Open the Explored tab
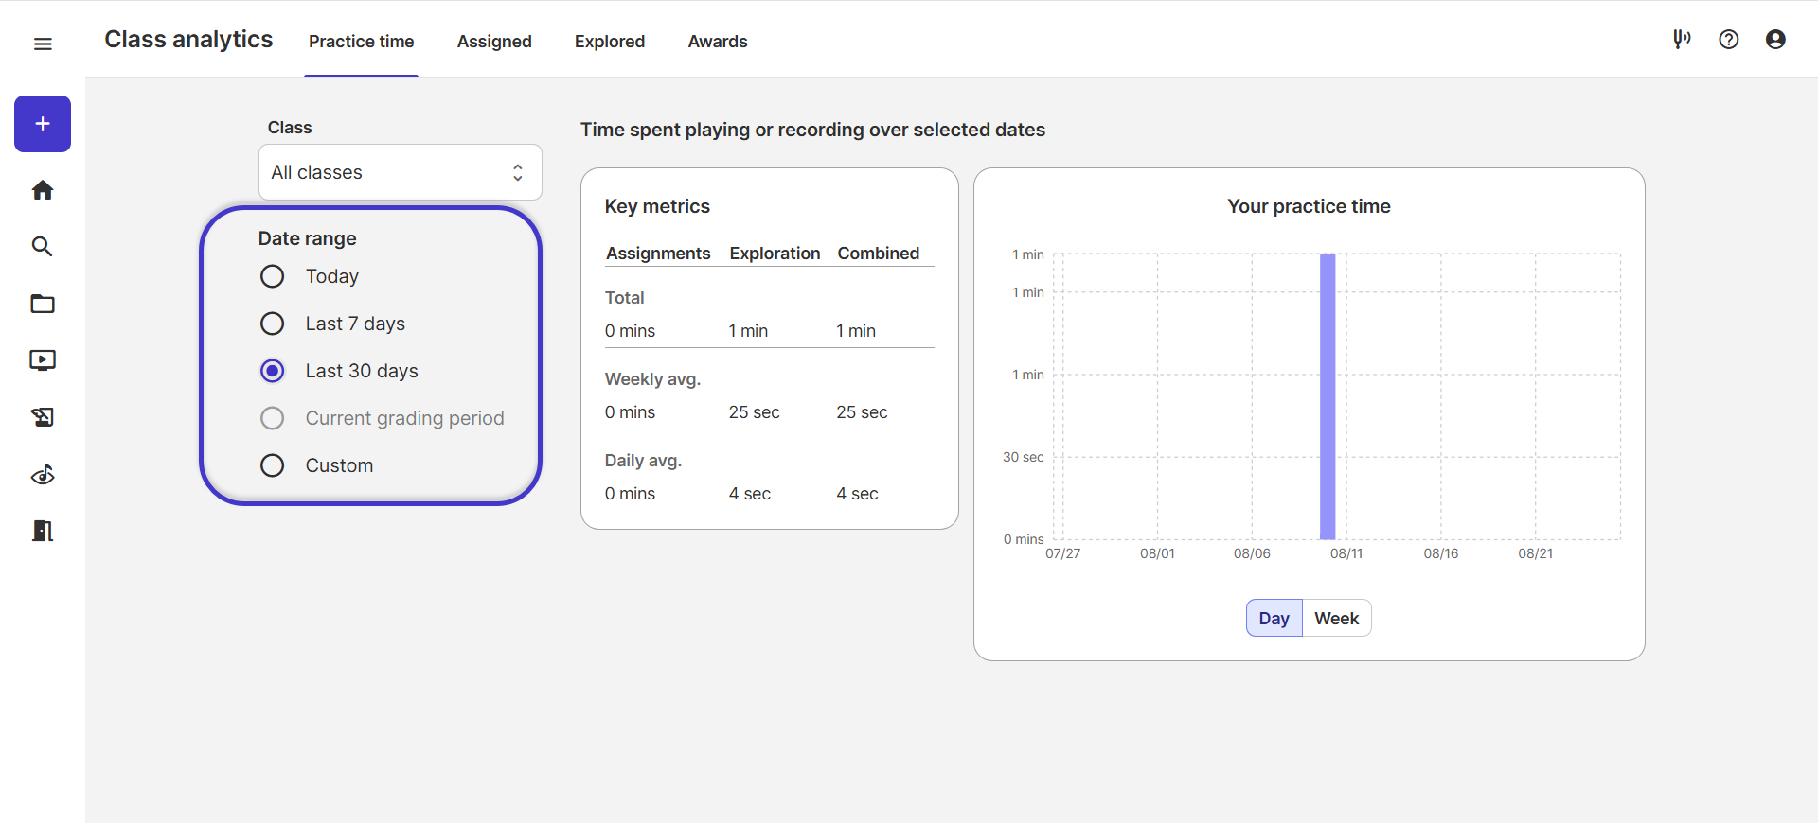Viewport: 1818px width, 823px height. click(610, 42)
